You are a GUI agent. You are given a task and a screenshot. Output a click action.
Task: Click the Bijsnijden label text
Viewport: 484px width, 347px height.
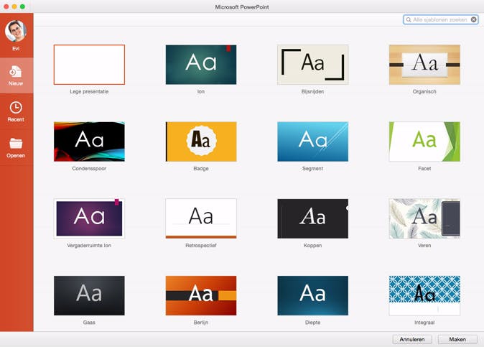pos(312,92)
